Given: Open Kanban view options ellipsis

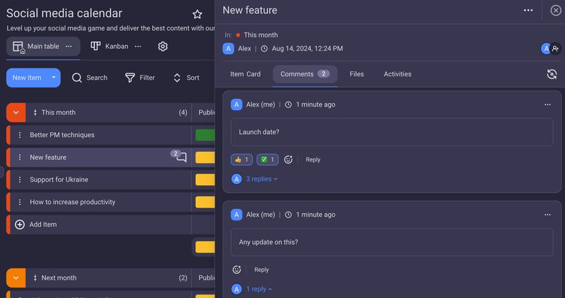Looking at the screenshot, I should (138, 46).
